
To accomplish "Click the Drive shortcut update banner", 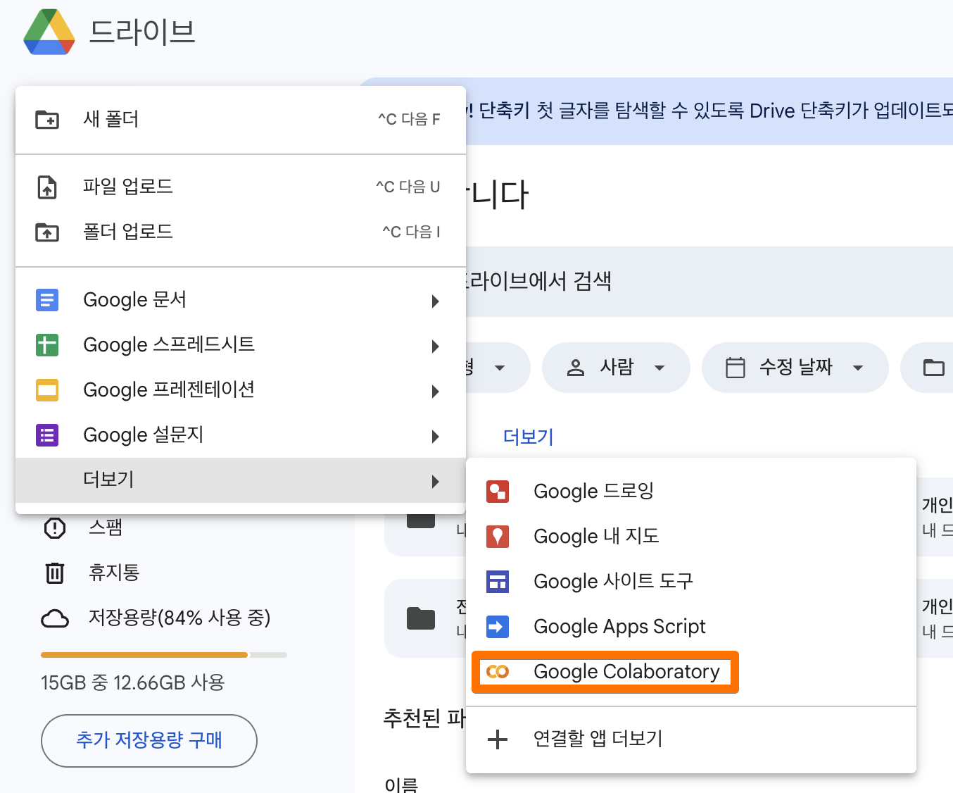I will pos(709,111).
